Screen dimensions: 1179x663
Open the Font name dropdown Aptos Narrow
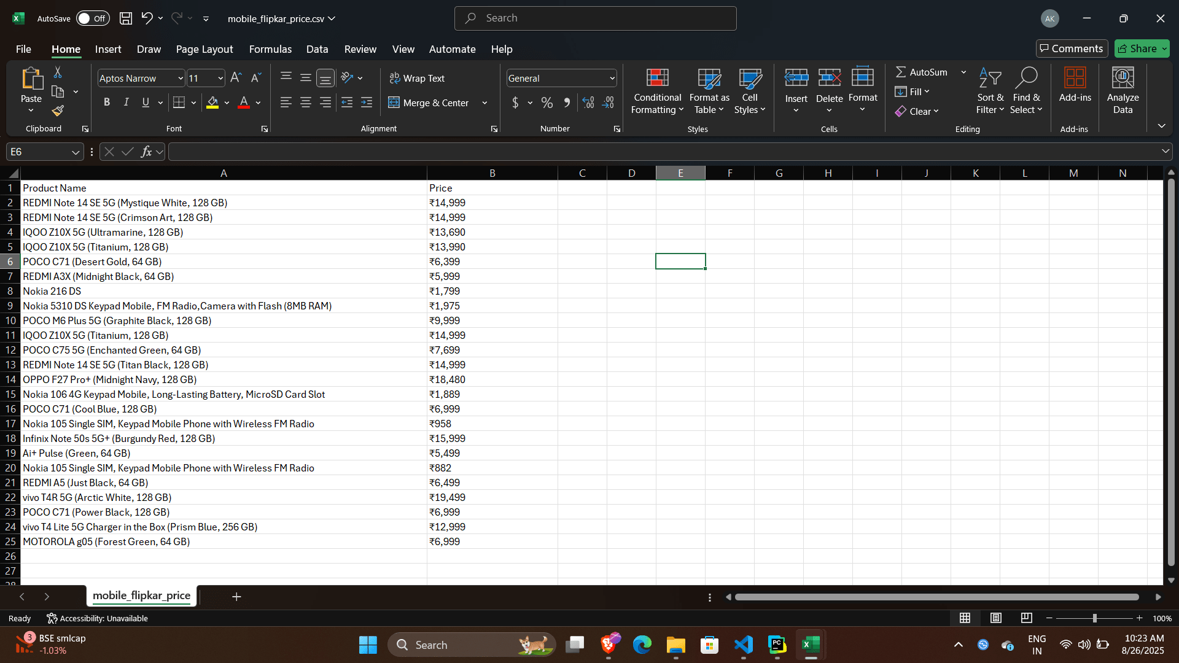pyautogui.click(x=181, y=79)
